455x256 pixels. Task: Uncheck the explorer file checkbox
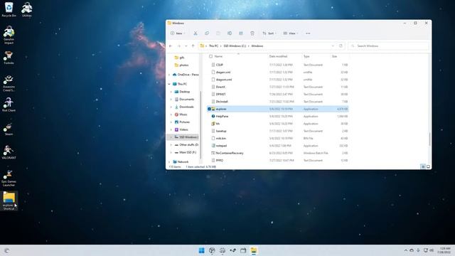(x=209, y=109)
